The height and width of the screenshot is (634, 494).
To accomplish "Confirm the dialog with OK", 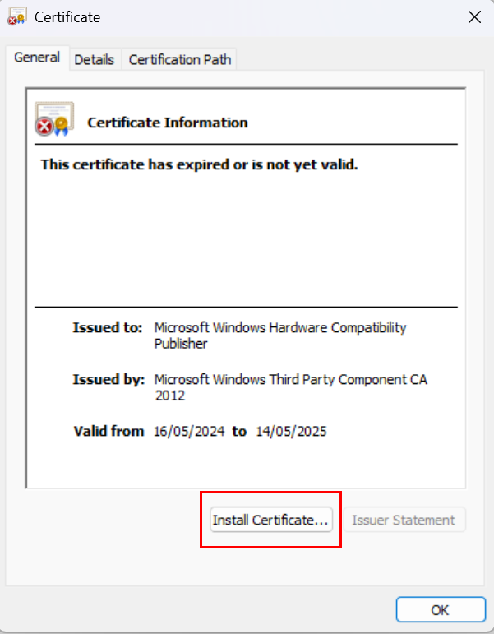I will coord(441,609).
